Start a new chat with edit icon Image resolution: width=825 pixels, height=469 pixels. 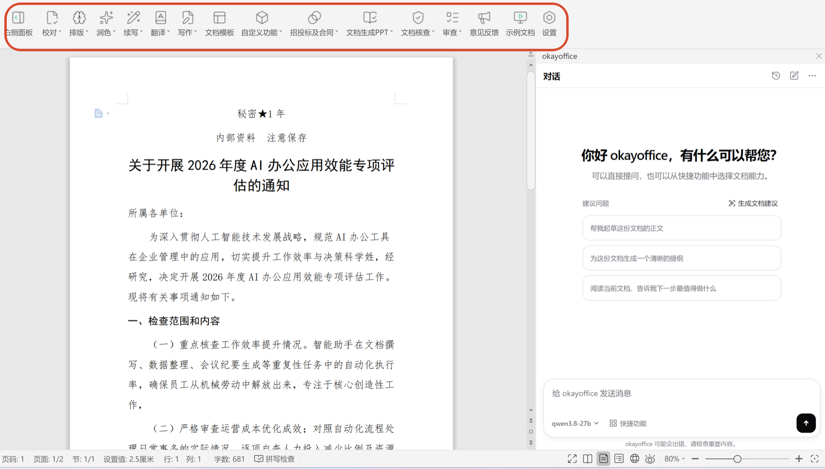click(794, 76)
